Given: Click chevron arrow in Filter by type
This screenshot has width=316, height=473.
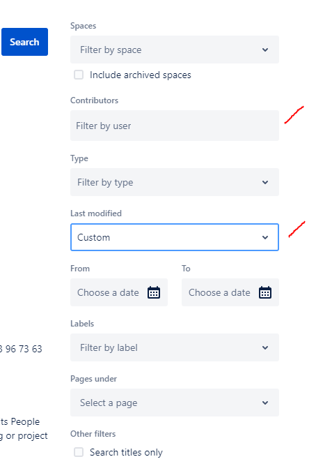Looking at the screenshot, I should tap(265, 182).
